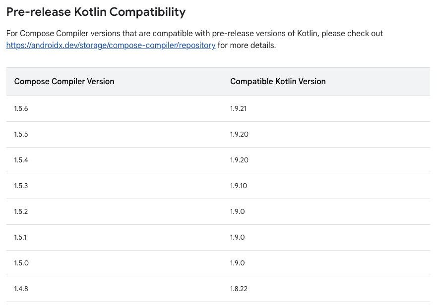Select the row showing compiler 1.5.4
This screenshot has height=306, width=438.
(21, 160)
